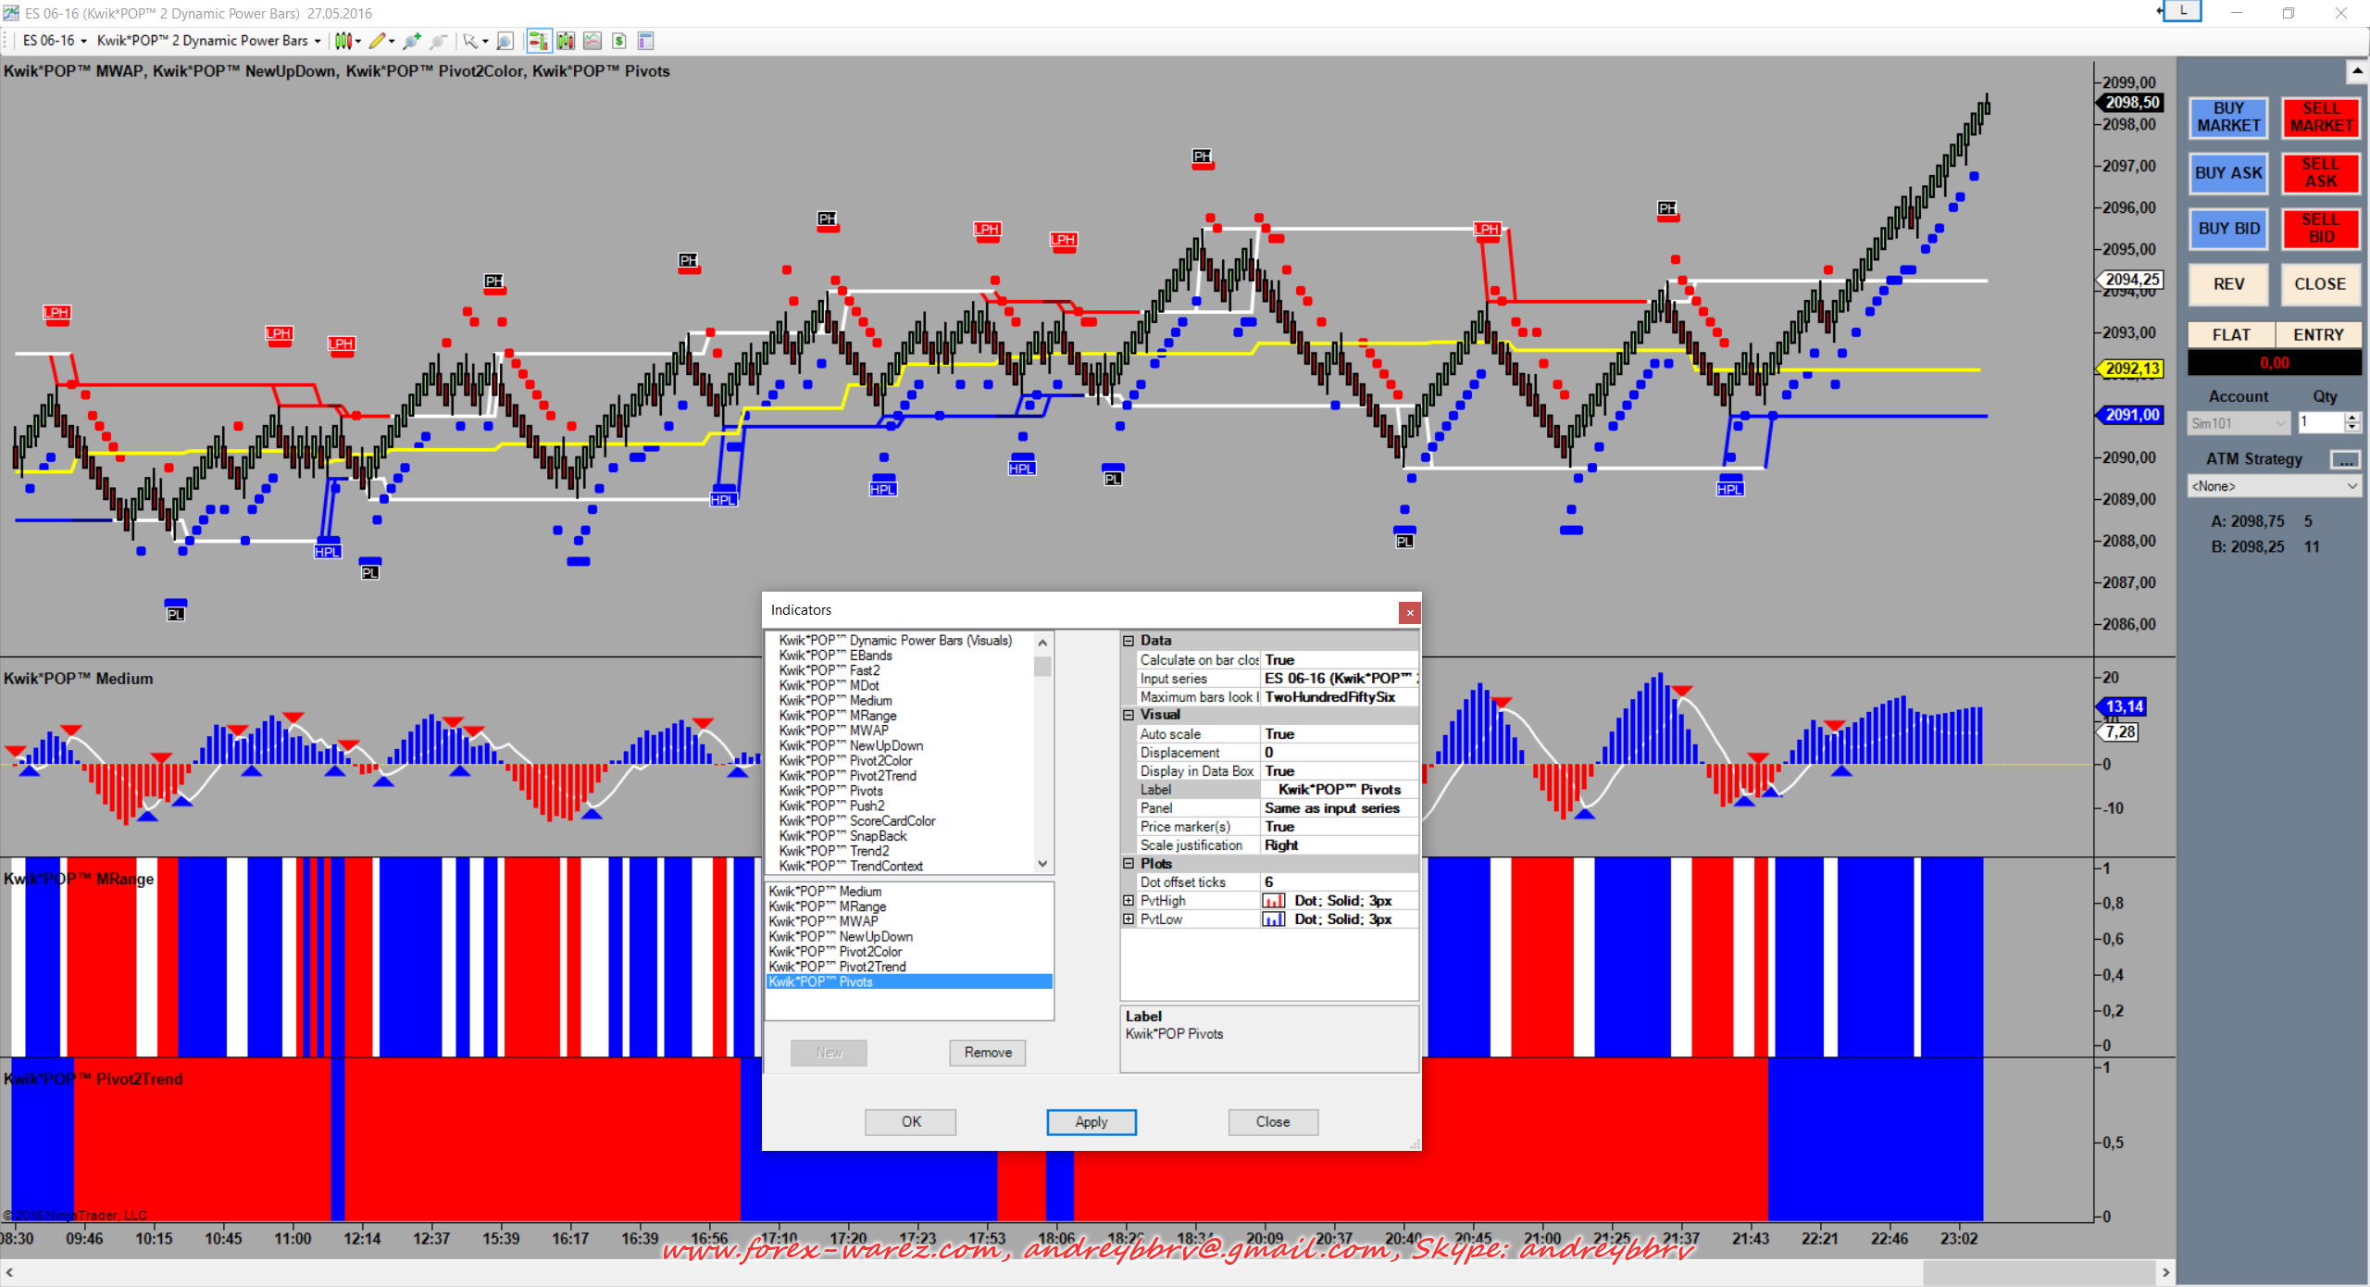Image resolution: width=2370 pixels, height=1287 pixels.
Task: Click the PvtHigh red color swatch
Action: pos(1274,901)
